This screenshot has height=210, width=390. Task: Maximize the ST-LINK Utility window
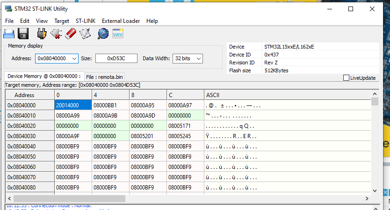pos(351,9)
